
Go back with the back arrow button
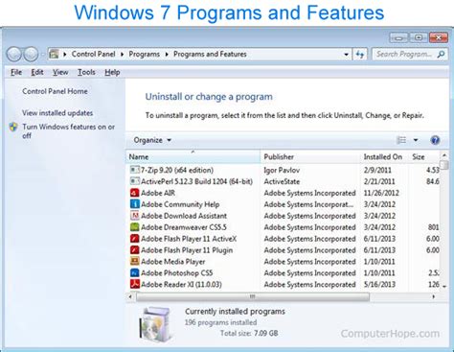point(14,54)
